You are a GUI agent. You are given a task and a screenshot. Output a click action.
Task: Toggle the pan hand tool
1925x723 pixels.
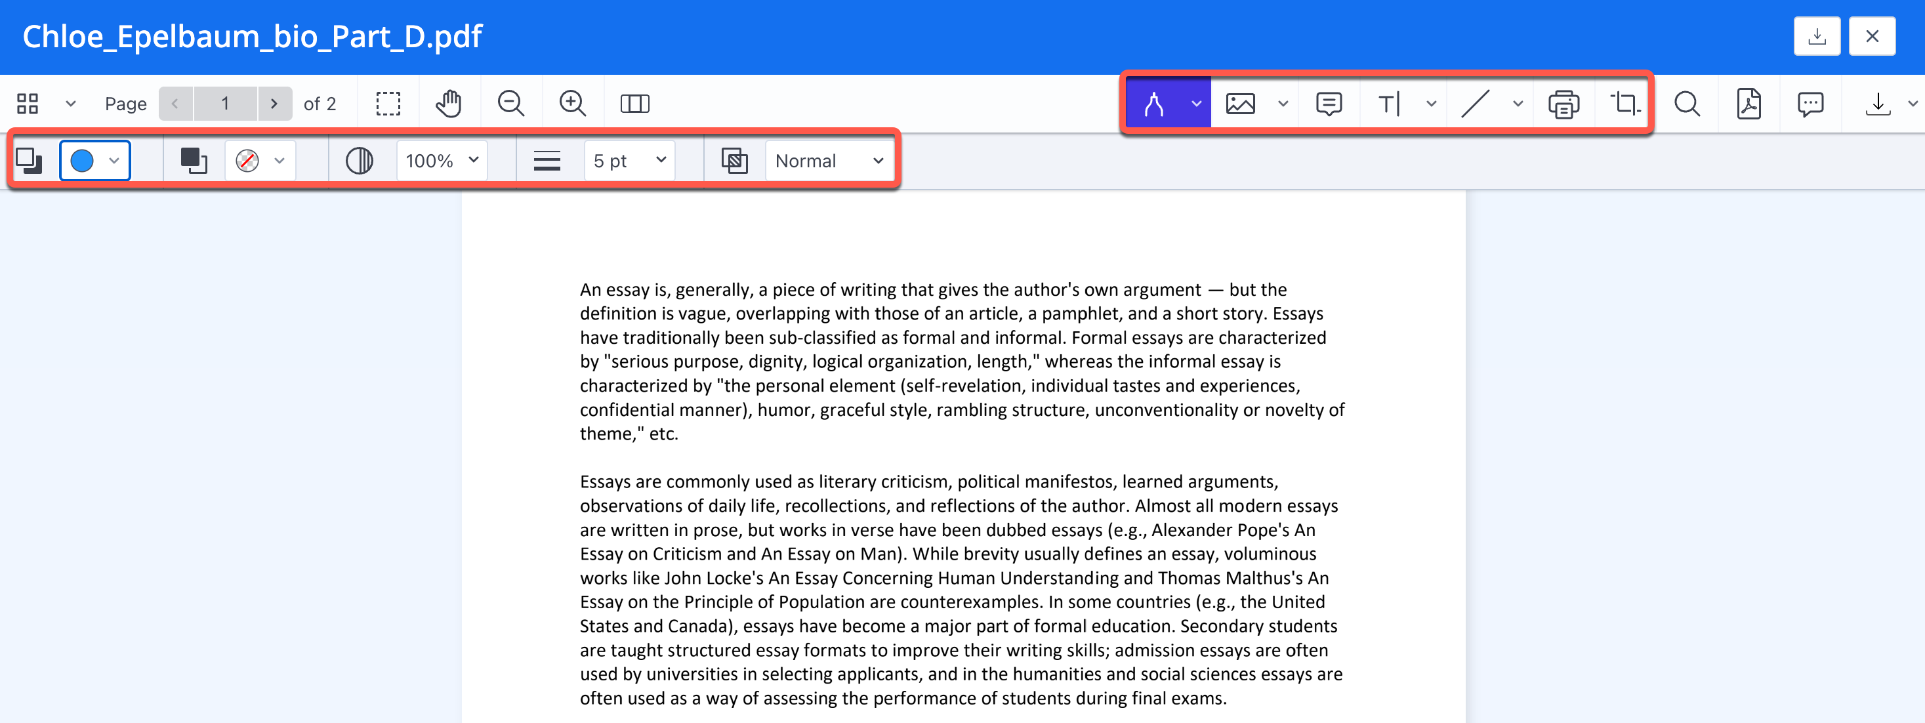pos(449,104)
